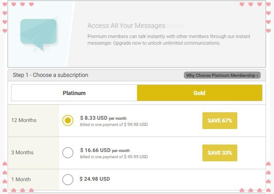Image resolution: width=274 pixels, height=194 pixels.
Task: Click the 12 Months row label
Action: (x=24, y=120)
